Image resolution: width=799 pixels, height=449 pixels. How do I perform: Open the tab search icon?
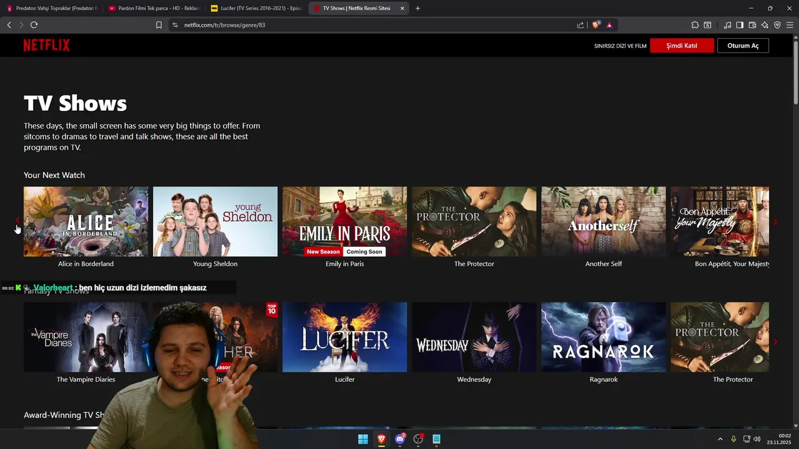(x=707, y=25)
